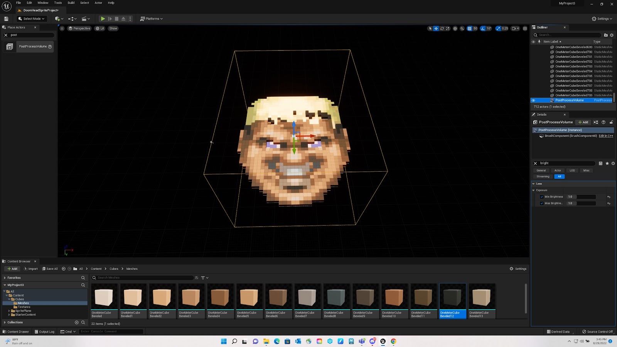Click the Import button in Content Browser
Screen dimensions: 617x347
[x=31, y=269]
